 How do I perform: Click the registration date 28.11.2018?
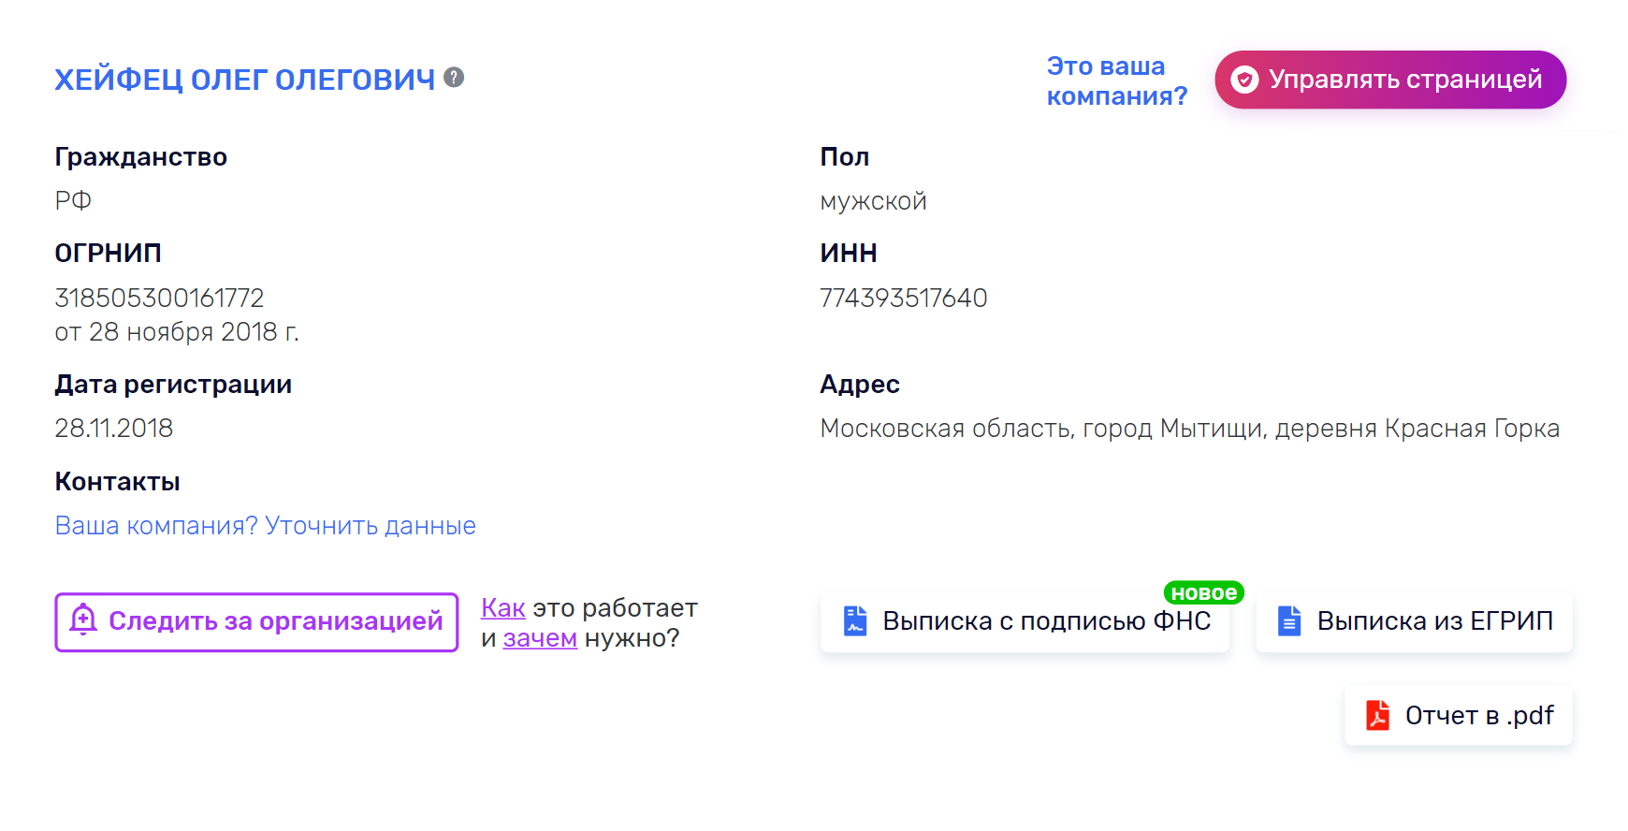click(114, 428)
